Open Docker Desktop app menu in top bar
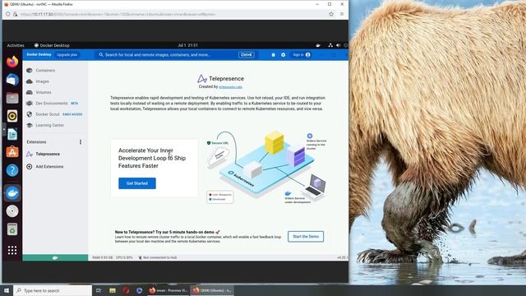This screenshot has width=526, height=296. [x=52, y=45]
